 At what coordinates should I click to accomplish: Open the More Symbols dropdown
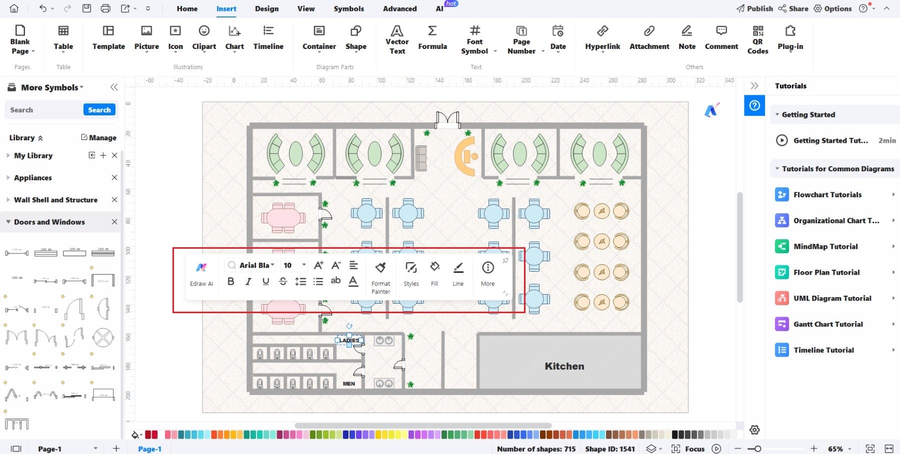point(52,87)
